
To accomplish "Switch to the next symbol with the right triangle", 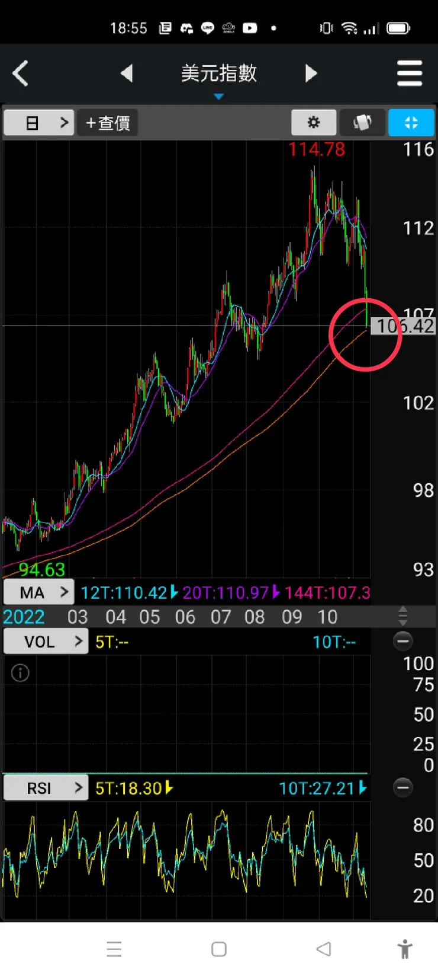I will click(311, 74).
